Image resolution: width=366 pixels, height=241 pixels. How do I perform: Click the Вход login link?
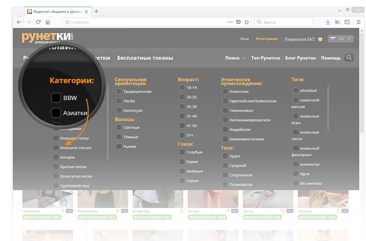click(x=244, y=39)
